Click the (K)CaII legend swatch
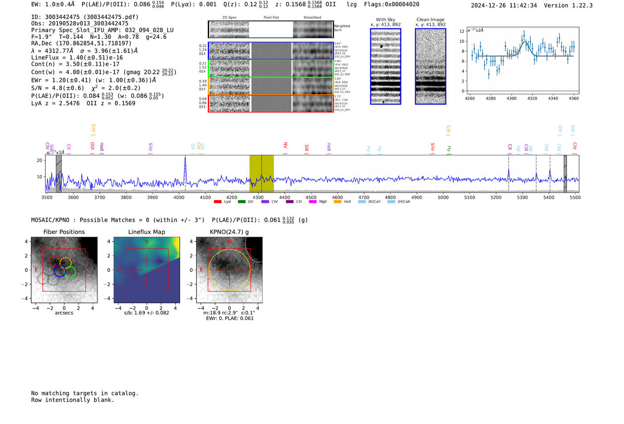 tap(362, 202)
